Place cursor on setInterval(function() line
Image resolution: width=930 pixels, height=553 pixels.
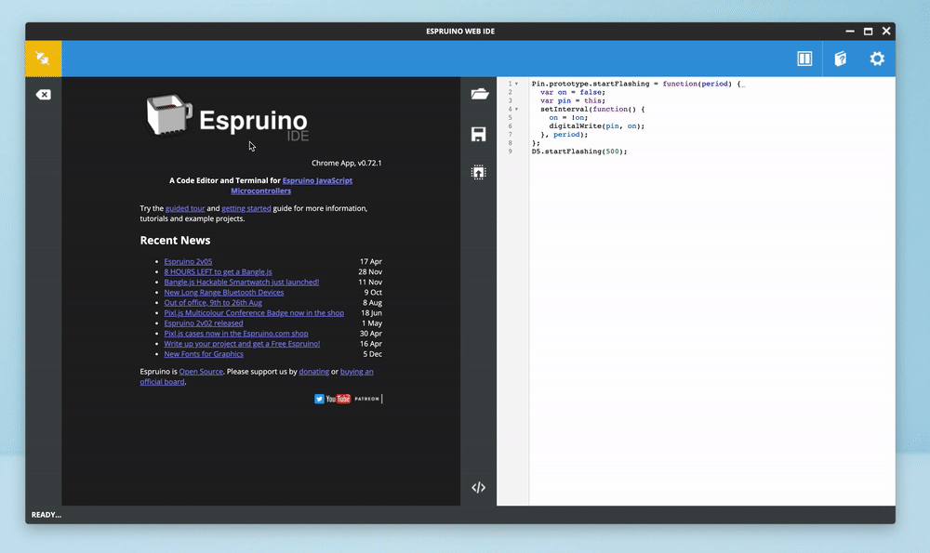pyautogui.click(x=591, y=109)
